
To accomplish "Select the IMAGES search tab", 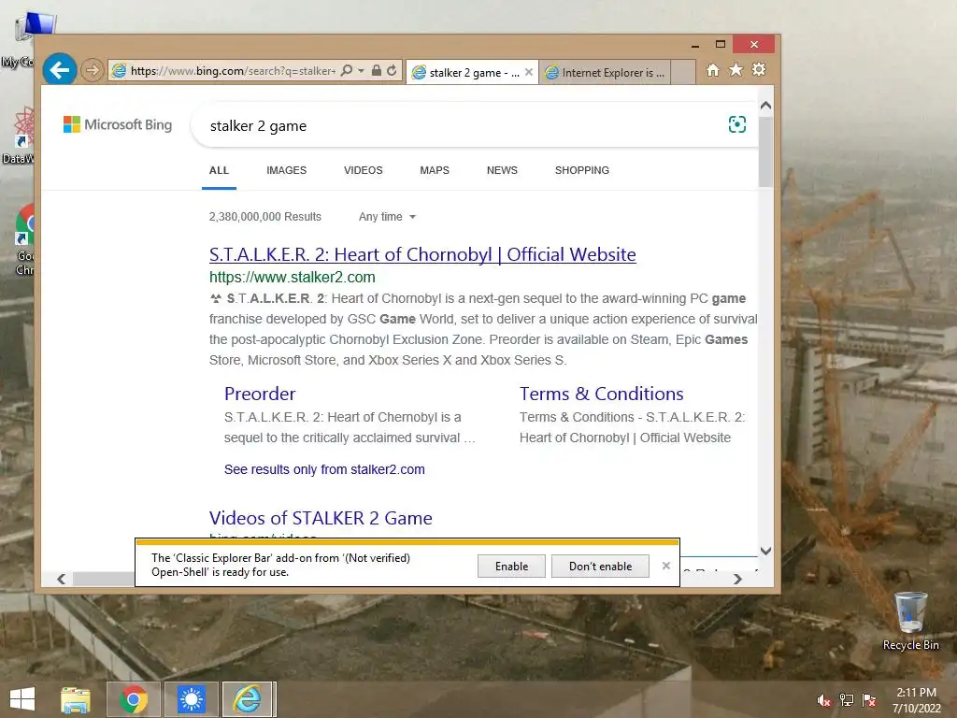I will [286, 170].
